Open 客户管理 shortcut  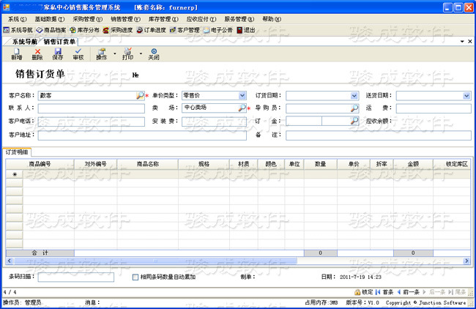(185, 30)
